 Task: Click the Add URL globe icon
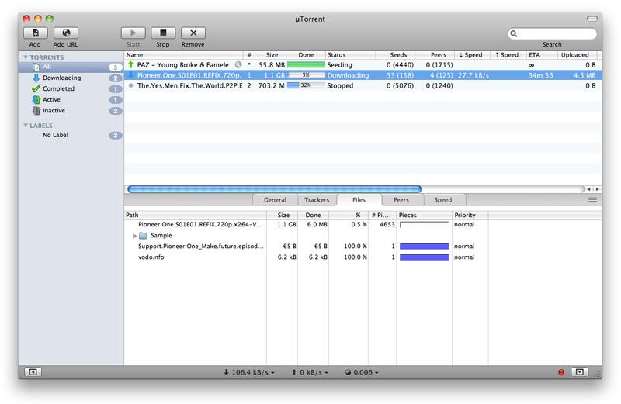click(x=65, y=33)
